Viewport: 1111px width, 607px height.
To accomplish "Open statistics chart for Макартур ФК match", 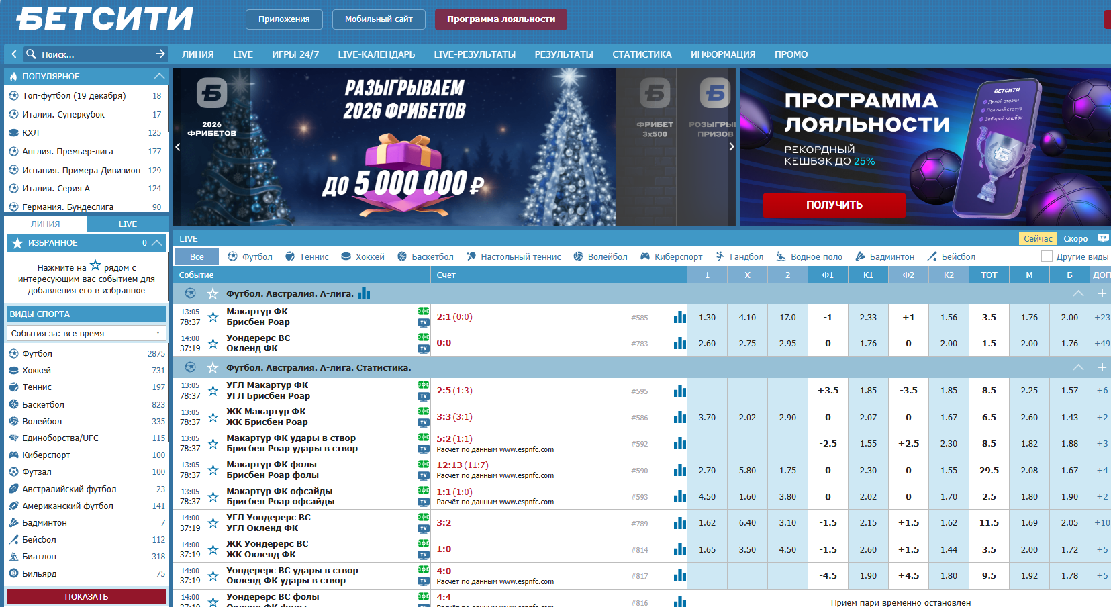I will click(x=679, y=317).
